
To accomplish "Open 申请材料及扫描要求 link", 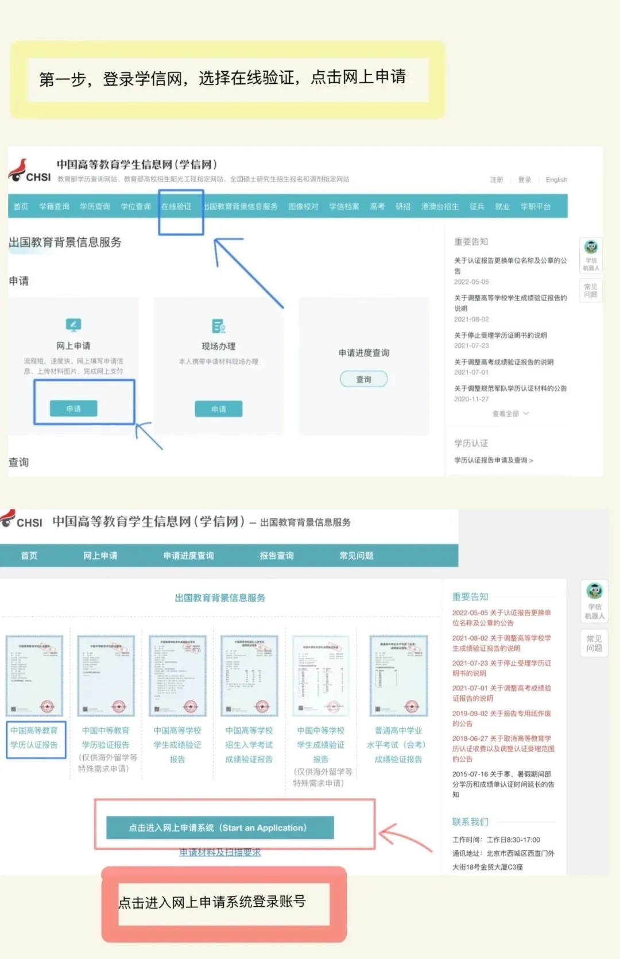I will coord(220,852).
